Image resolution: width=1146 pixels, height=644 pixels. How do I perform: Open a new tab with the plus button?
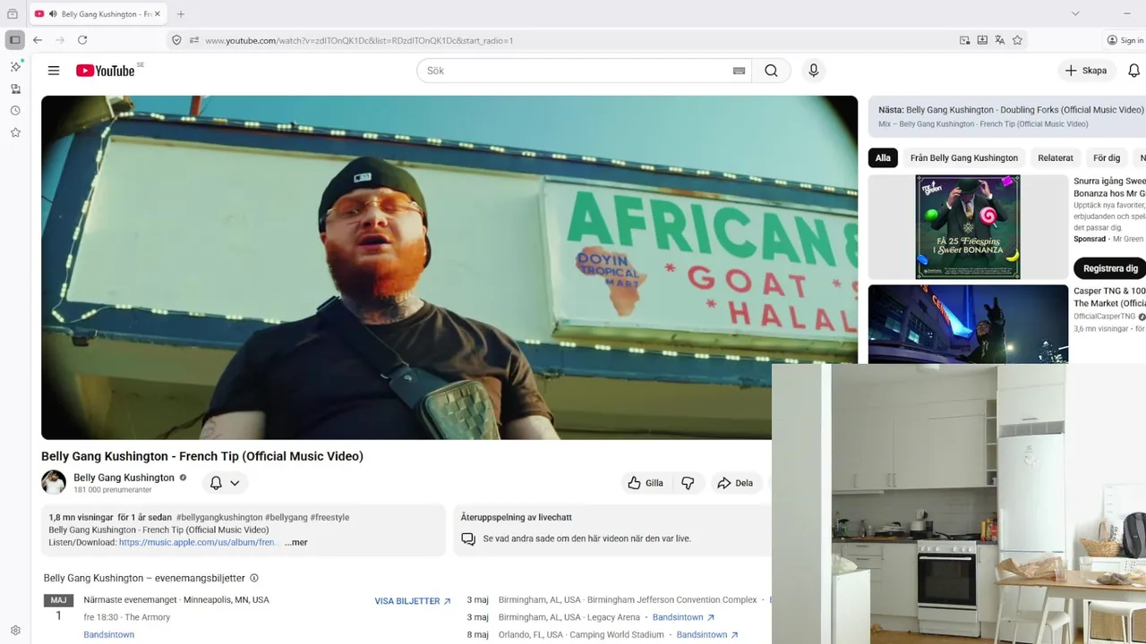click(x=181, y=14)
